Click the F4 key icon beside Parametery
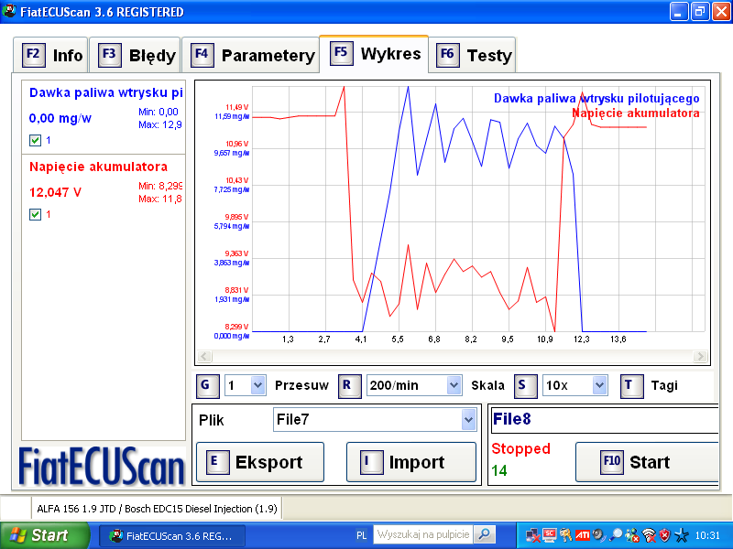The image size is (733, 549). (202, 55)
